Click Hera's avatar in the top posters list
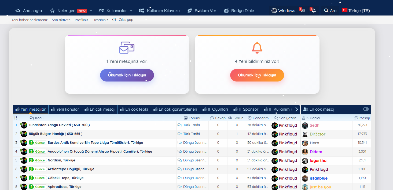393x190 pixels. click(305, 143)
